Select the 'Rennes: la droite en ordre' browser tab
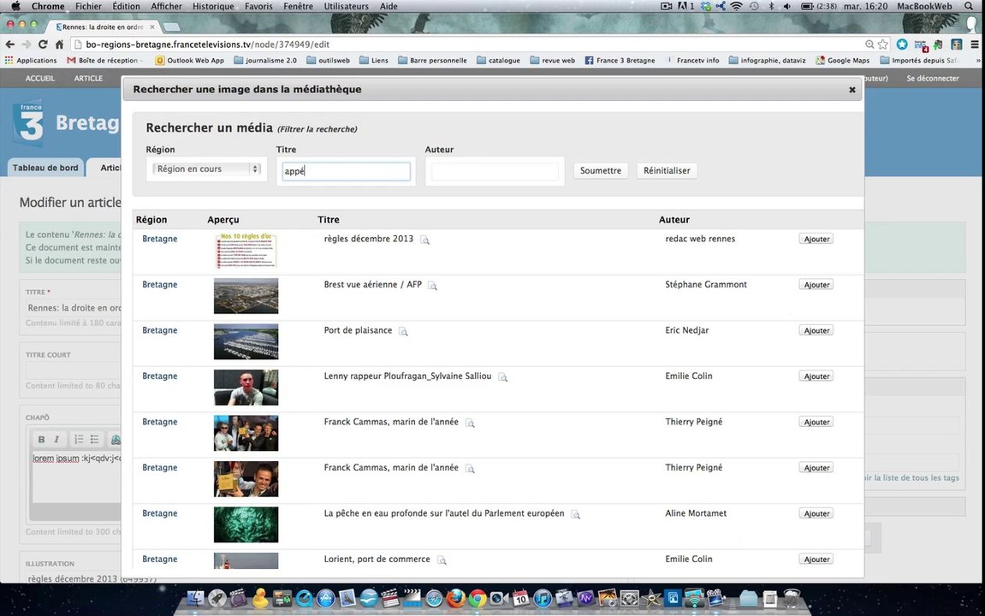985x616 pixels. point(103,27)
